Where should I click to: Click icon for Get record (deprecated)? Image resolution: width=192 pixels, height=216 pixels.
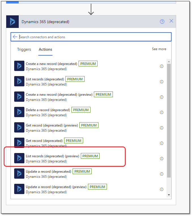pyautogui.click(x=19, y=143)
